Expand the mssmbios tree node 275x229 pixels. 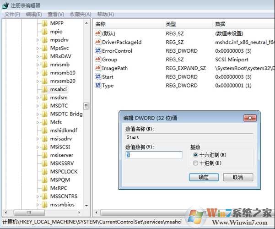pyautogui.click(x=38, y=205)
